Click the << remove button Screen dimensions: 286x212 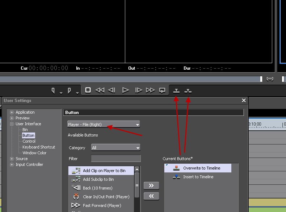[151, 196]
